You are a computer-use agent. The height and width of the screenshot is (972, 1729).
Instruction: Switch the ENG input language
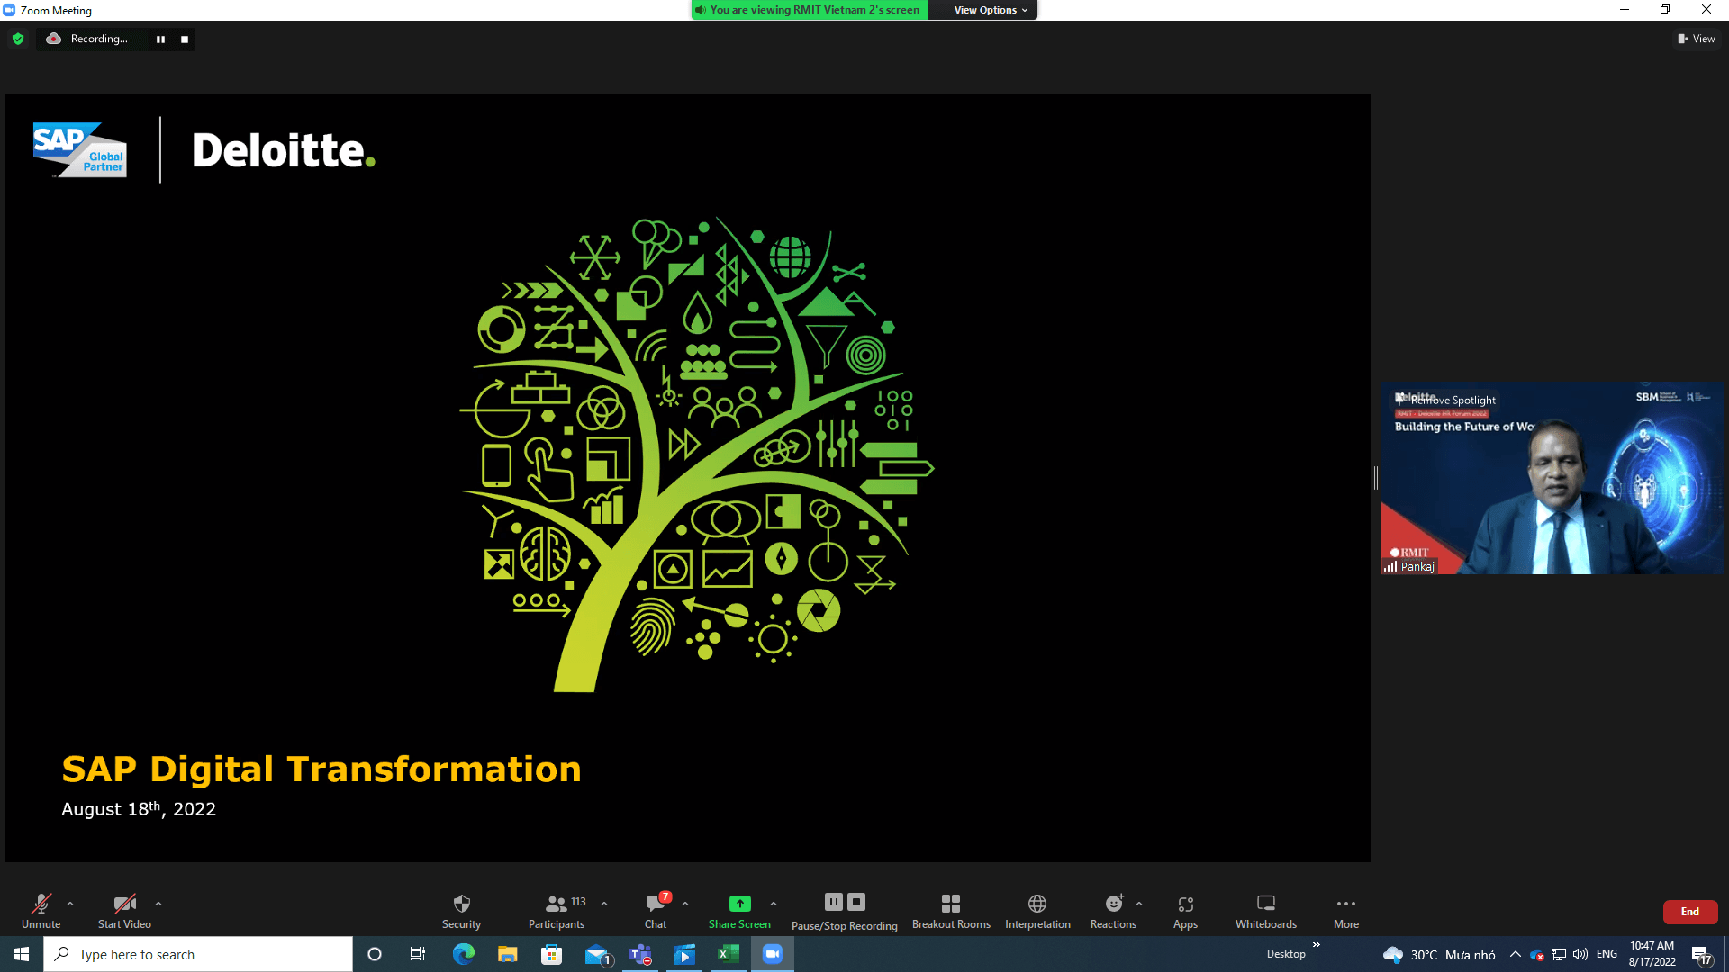coord(1607,954)
